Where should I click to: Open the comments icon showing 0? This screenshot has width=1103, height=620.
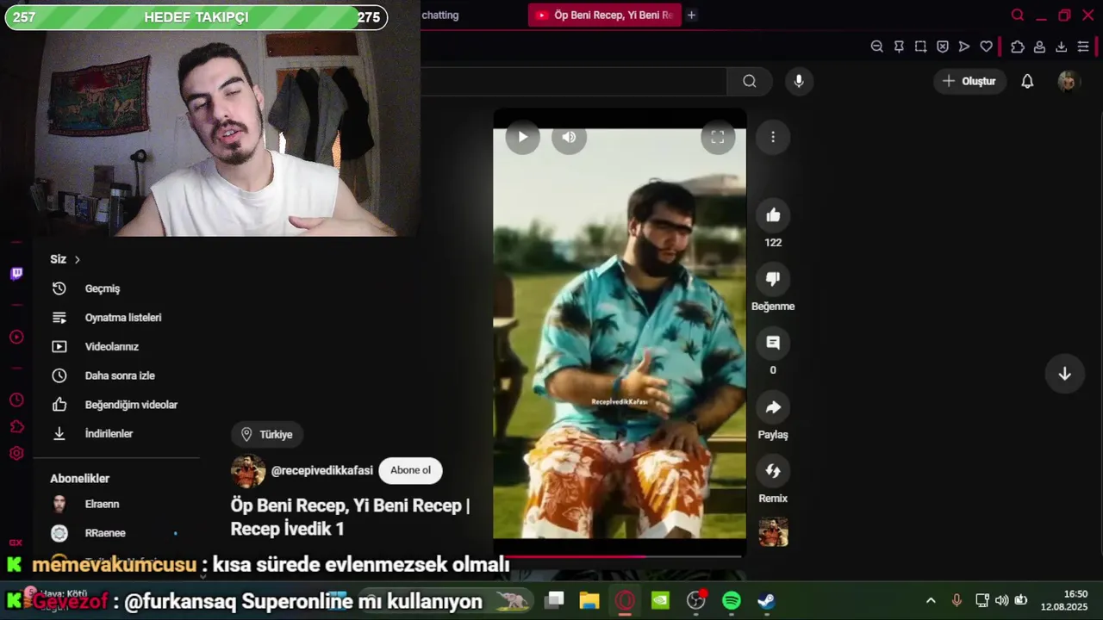[x=773, y=343]
